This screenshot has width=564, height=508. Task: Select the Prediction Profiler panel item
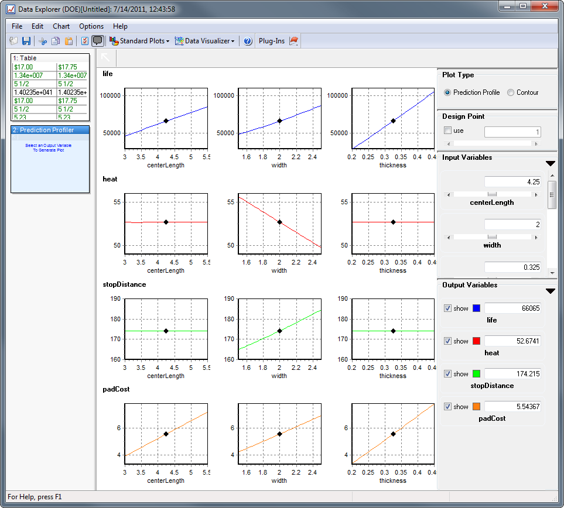click(50, 130)
